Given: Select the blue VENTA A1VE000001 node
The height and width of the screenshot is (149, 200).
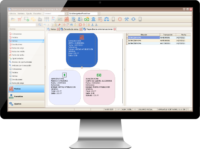Looking at the screenshot, I should pyautogui.click(x=82, y=50).
